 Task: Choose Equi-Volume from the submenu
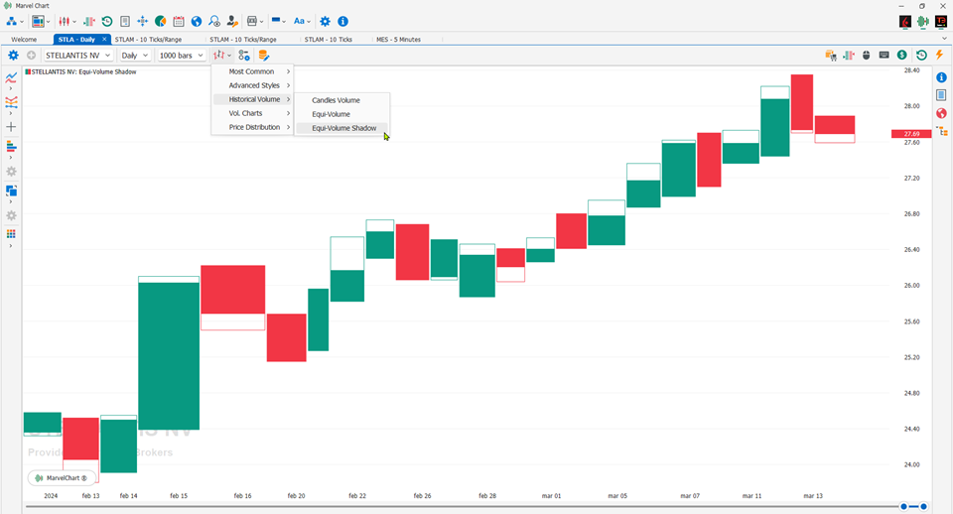pyautogui.click(x=341, y=114)
